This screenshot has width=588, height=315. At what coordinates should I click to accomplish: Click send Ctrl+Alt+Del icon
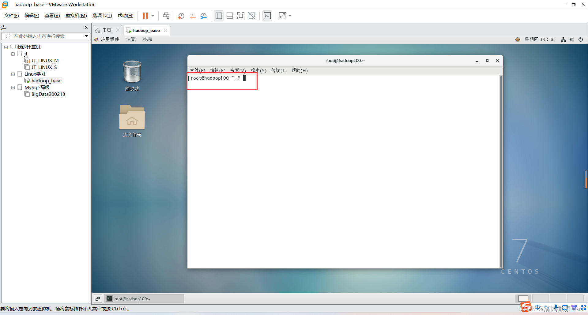click(x=166, y=16)
